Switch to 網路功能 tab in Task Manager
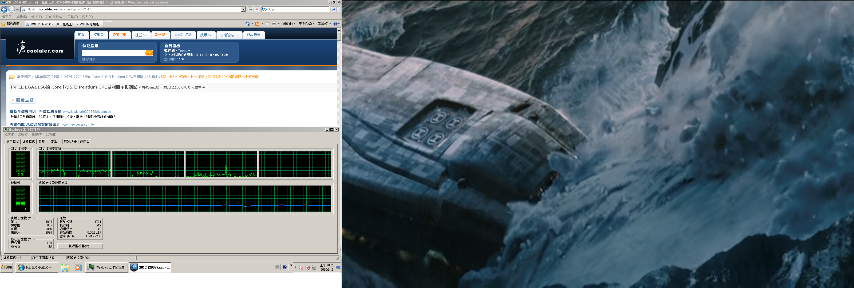Image resolution: width=854 pixels, height=288 pixels. pos(70,142)
